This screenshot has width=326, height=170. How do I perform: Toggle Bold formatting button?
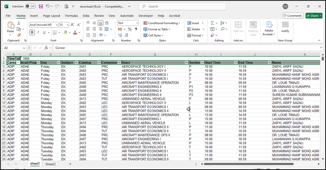click(x=32, y=32)
